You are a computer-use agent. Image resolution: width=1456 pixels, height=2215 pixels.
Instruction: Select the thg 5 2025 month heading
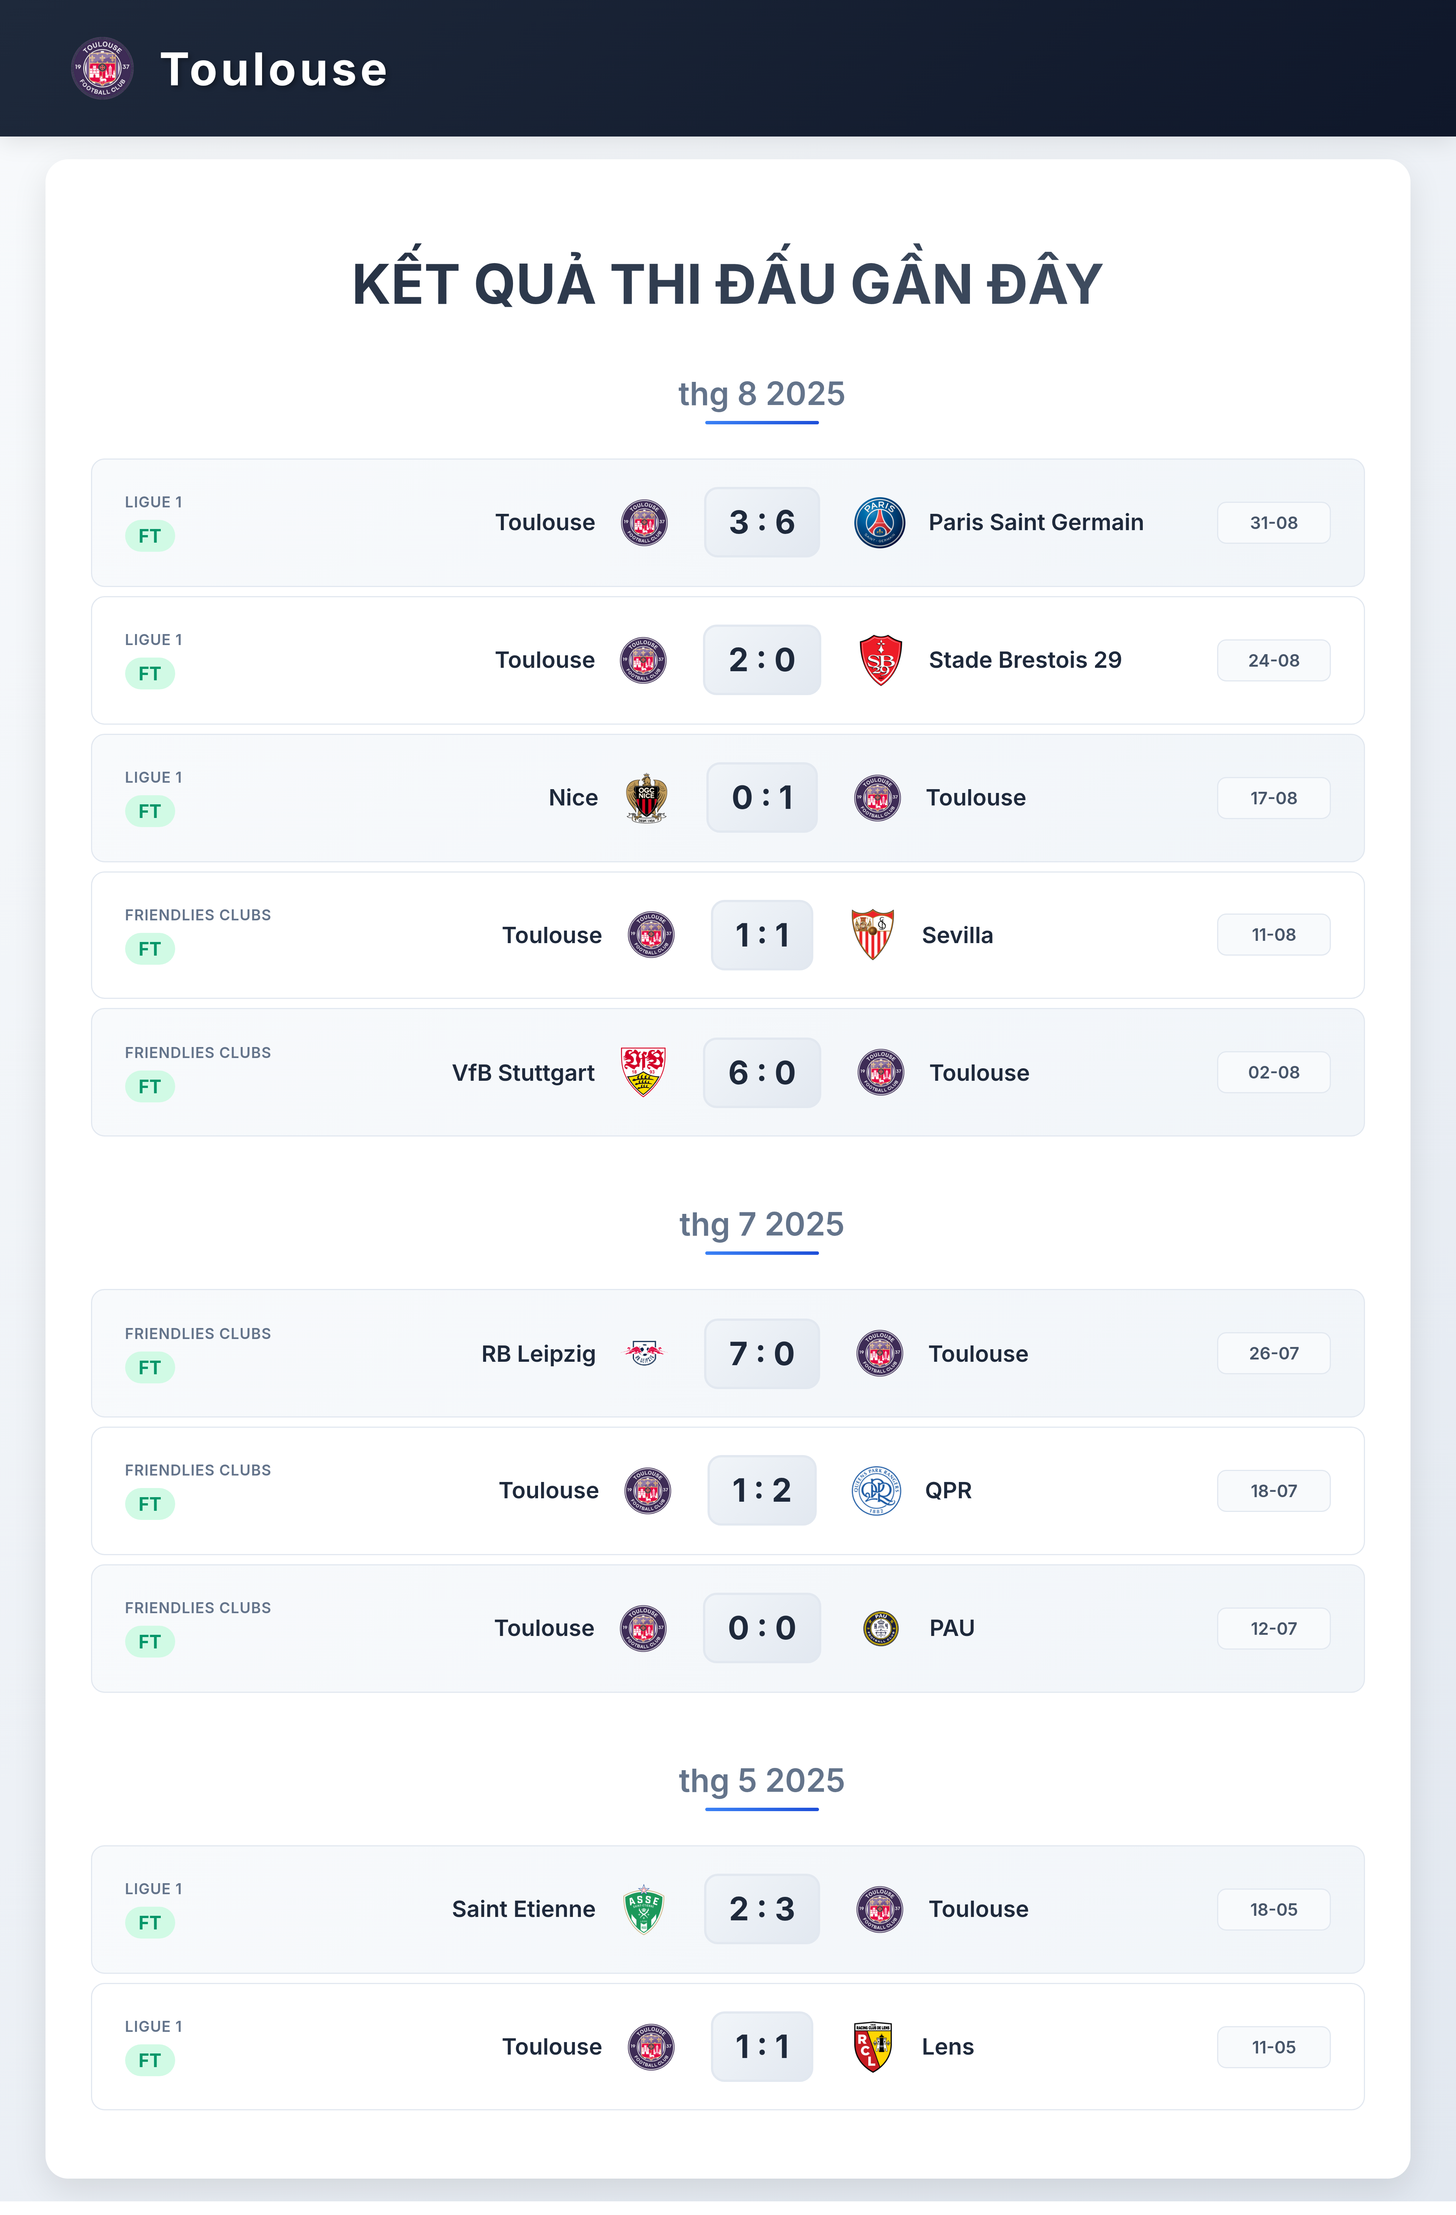tap(761, 1780)
